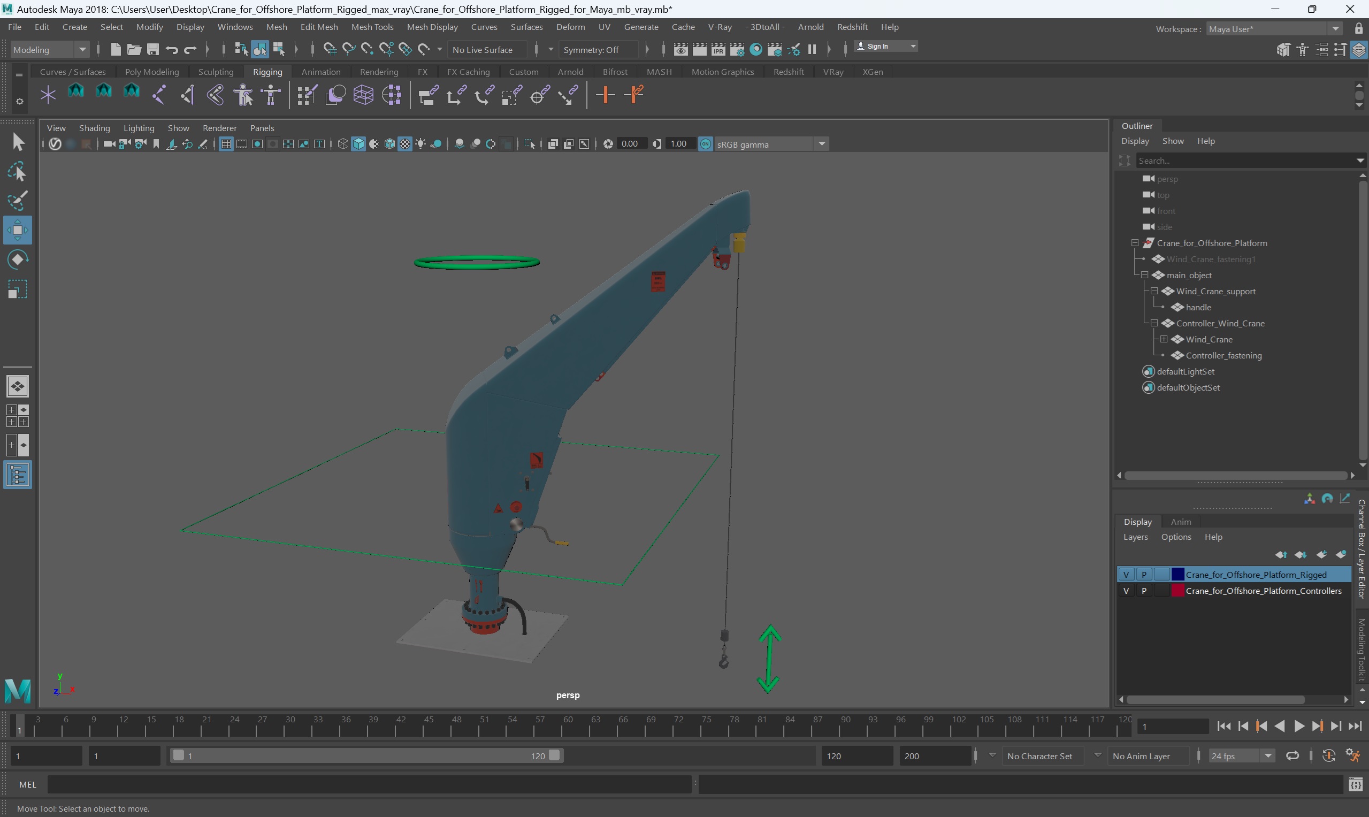Image resolution: width=1369 pixels, height=817 pixels.
Task: Click the playback range slider bar
Action: [366, 756]
